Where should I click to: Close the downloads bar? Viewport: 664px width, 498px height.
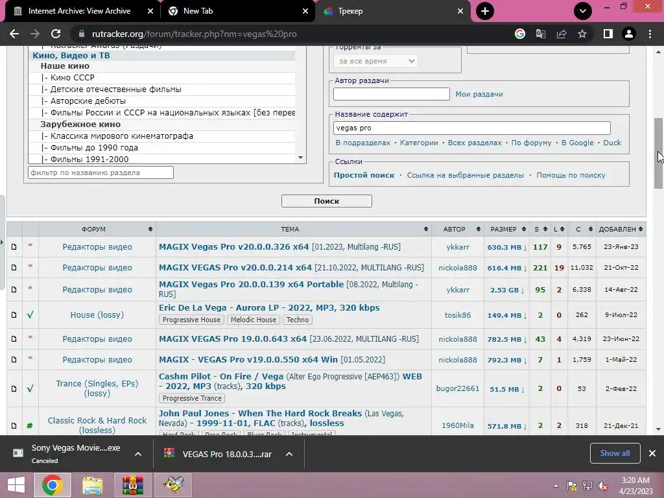point(652,453)
